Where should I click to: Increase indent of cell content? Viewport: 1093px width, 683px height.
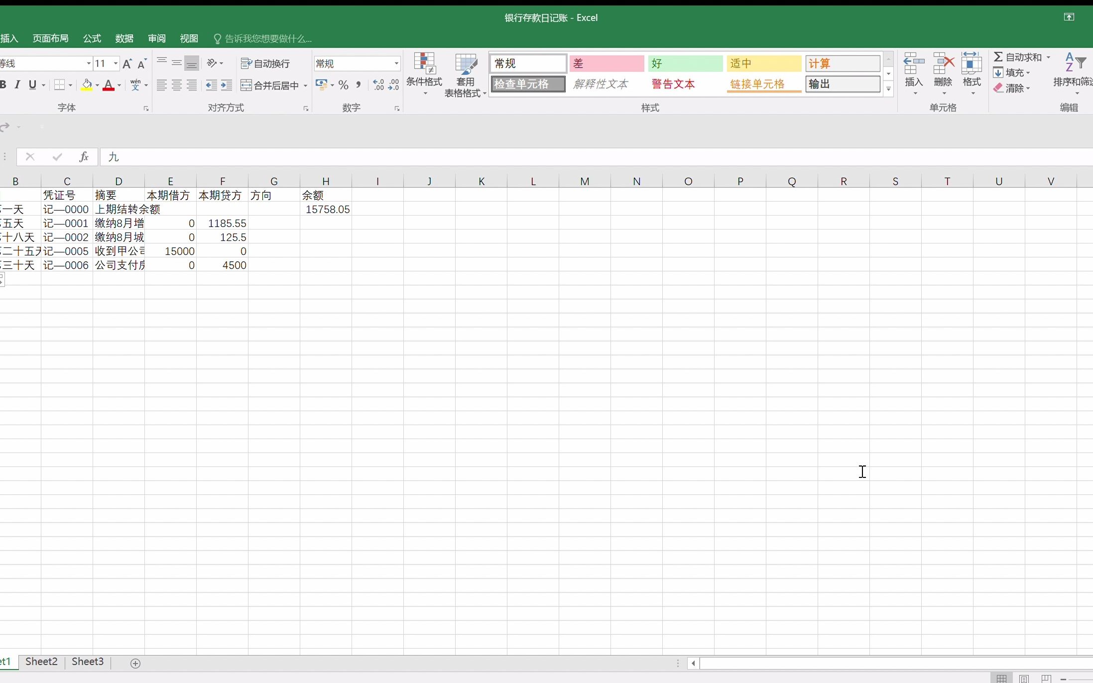(x=227, y=85)
